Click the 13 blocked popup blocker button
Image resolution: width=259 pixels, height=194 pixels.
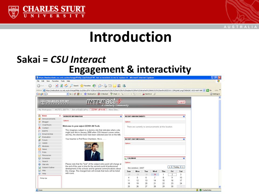[x=103, y=94]
